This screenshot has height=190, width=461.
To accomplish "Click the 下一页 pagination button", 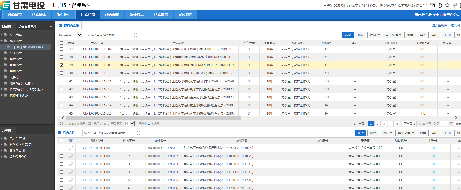I will [409, 124].
